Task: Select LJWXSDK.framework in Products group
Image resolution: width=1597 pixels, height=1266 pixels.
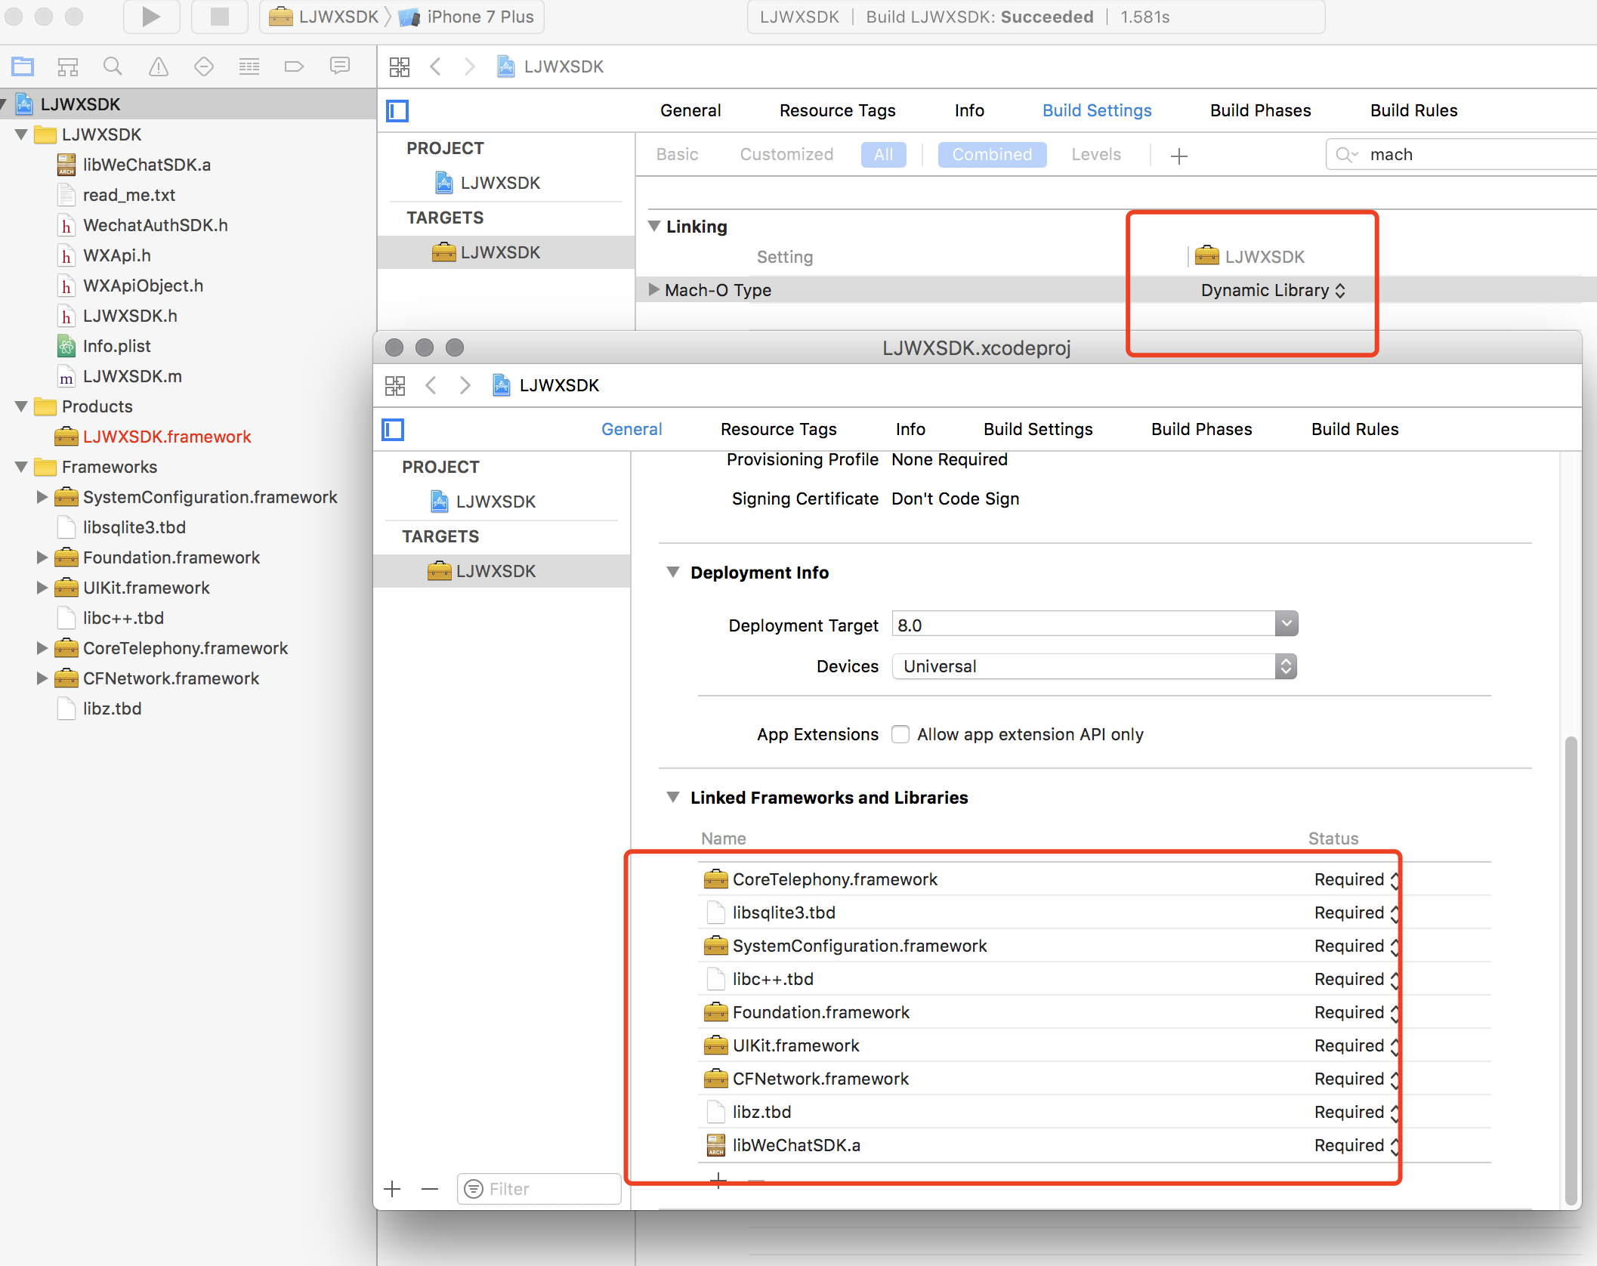Action: tap(166, 437)
